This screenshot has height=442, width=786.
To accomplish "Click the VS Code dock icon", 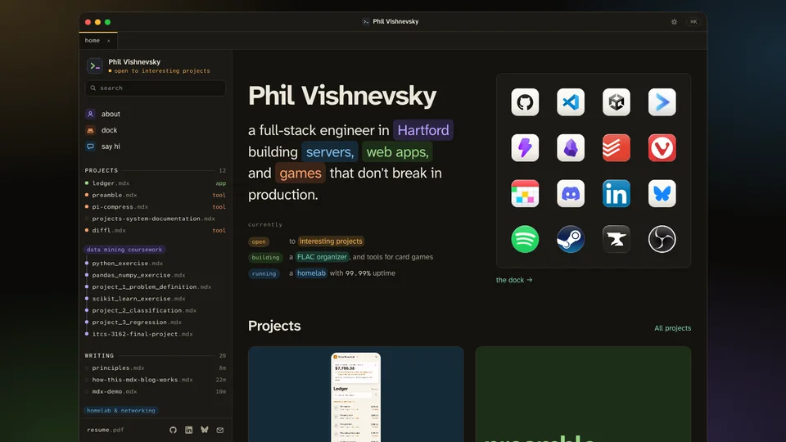I will click(571, 102).
